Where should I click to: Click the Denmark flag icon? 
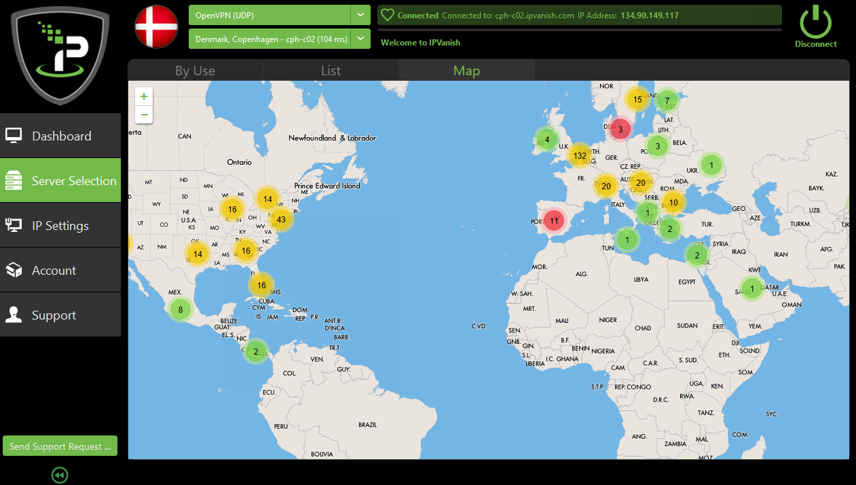click(156, 27)
